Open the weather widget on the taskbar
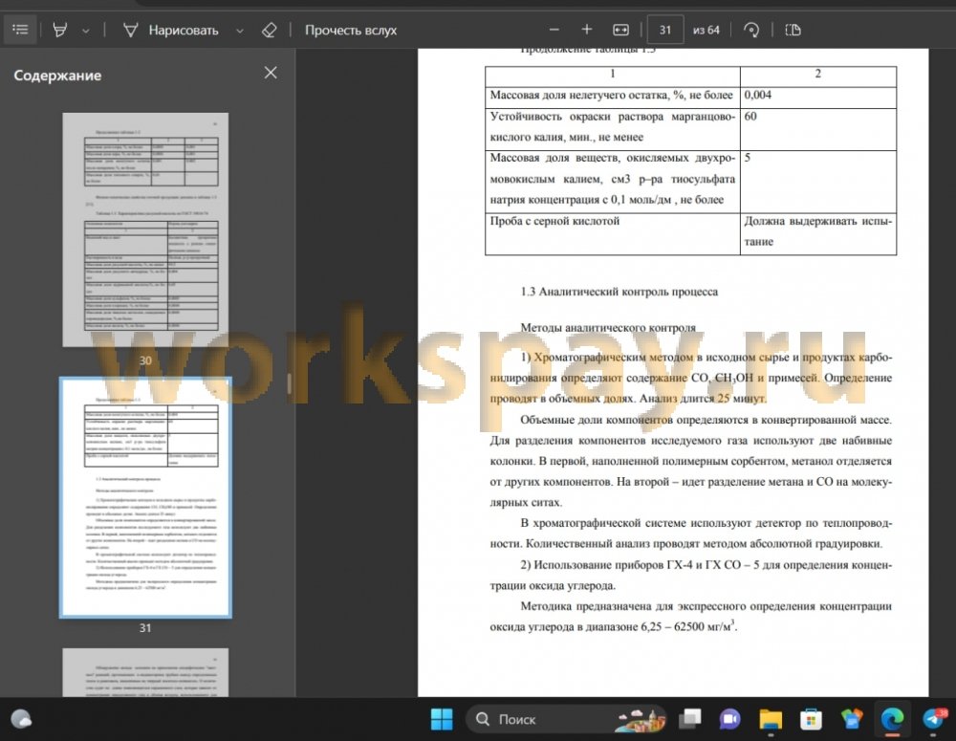Screen dimensions: 956x741 [x=21, y=719]
